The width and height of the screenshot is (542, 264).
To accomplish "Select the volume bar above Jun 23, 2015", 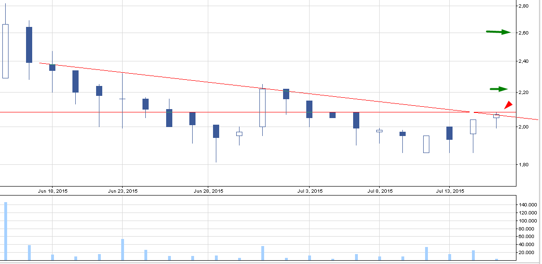I will click(123, 249).
